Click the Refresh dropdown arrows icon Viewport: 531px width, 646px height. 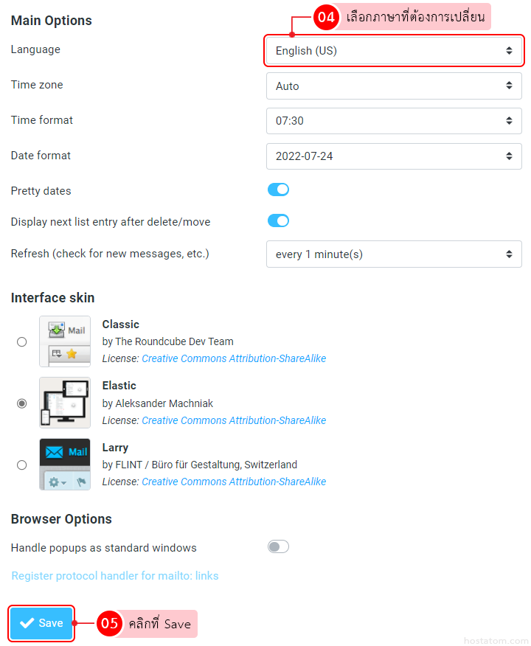tap(509, 254)
